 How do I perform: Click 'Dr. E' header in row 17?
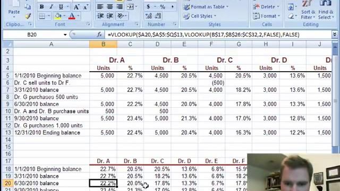pyautogui.click(x=211, y=161)
